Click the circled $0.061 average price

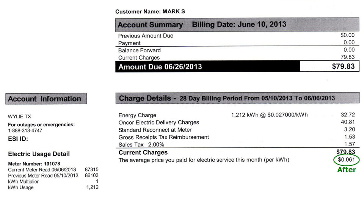346,160
